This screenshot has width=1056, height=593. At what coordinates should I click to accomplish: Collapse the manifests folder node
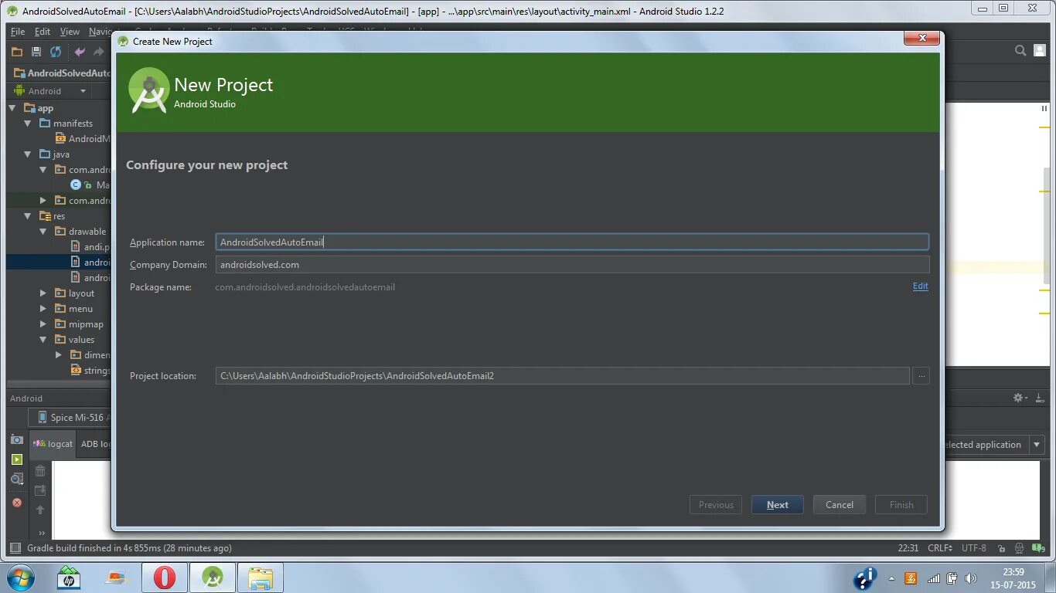coord(28,124)
